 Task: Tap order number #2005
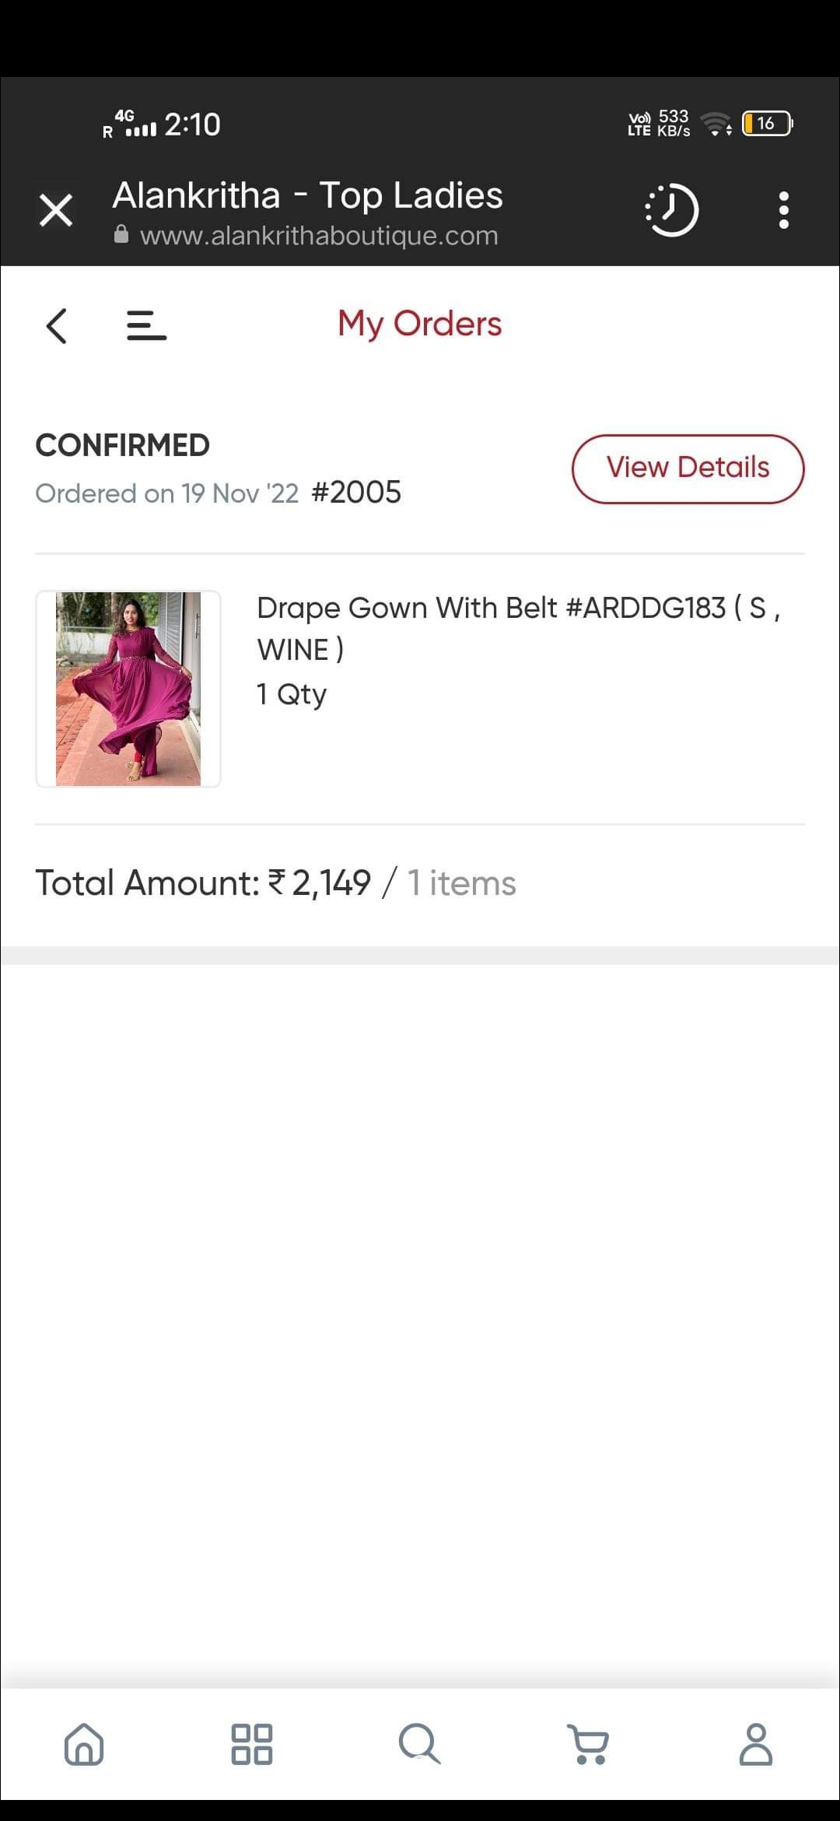(356, 493)
